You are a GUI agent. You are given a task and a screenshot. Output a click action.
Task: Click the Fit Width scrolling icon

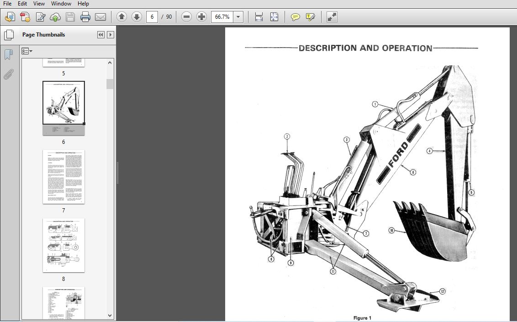pos(259,17)
